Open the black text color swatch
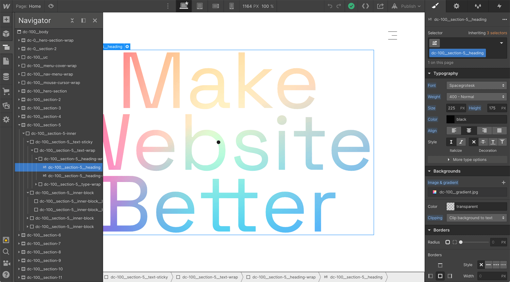The image size is (510, 282). (450, 119)
